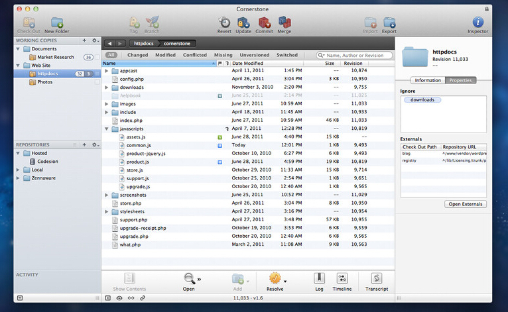Image resolution: width=508 pixels, height=312 pixels.
Task: Sort by the Date Modified column header
Action: tap(267, 64)
